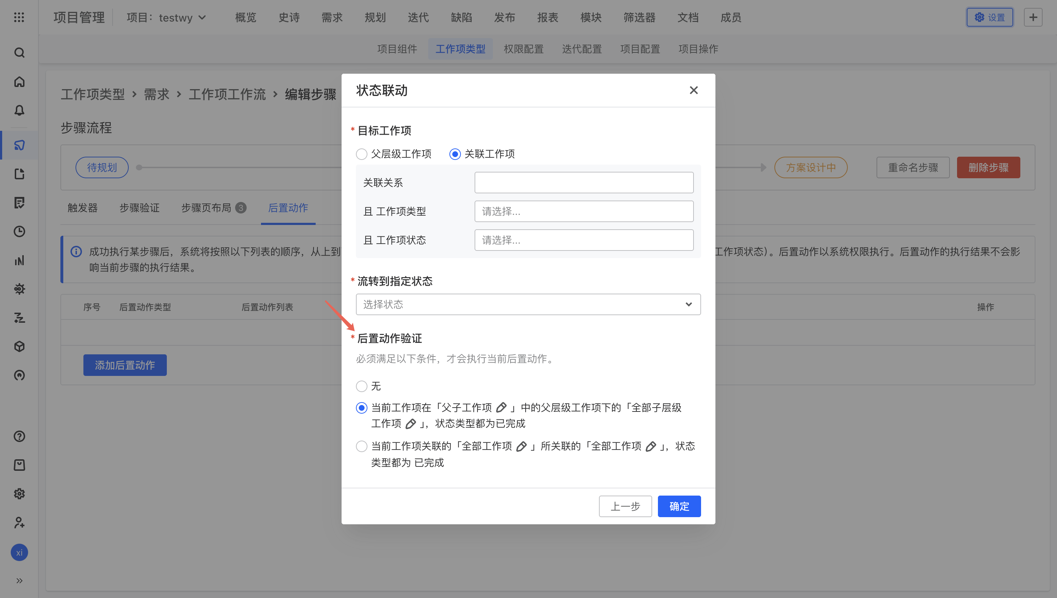Open the 迭代 menu item
This screenshot has height=598, width=1057.
point(418,17)
